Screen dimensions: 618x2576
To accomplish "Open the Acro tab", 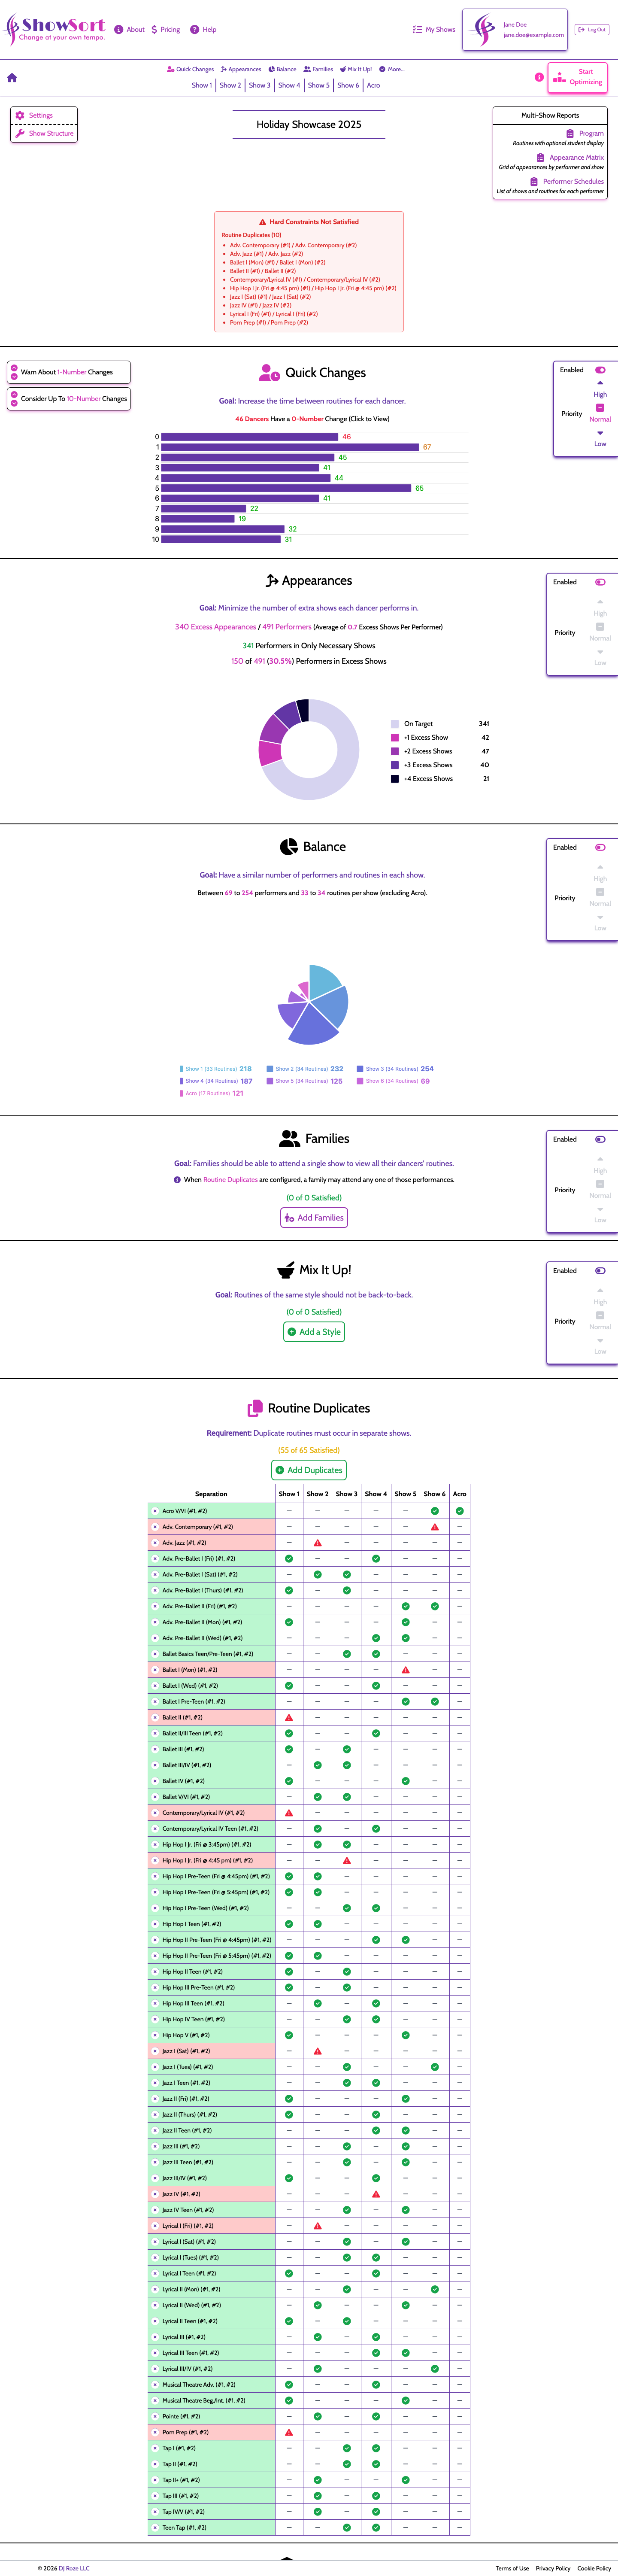I will click(373, 85).
